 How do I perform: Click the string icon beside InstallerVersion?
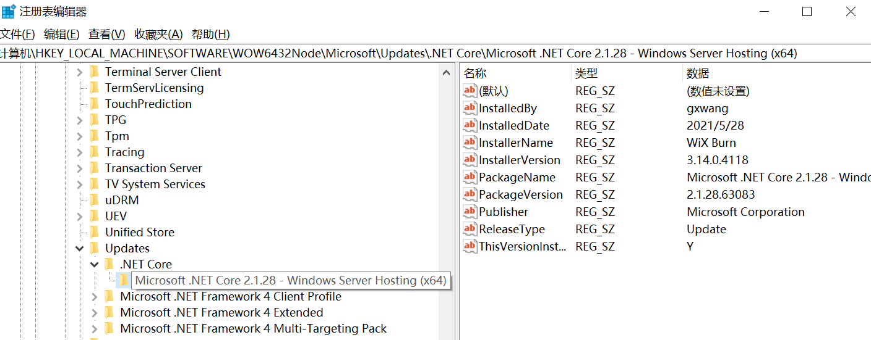click(x=470, y=160)
